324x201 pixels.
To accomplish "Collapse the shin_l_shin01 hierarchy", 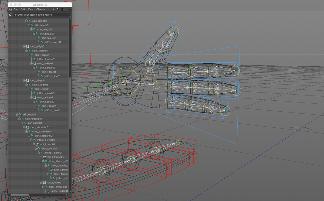I will click(29, 55).
